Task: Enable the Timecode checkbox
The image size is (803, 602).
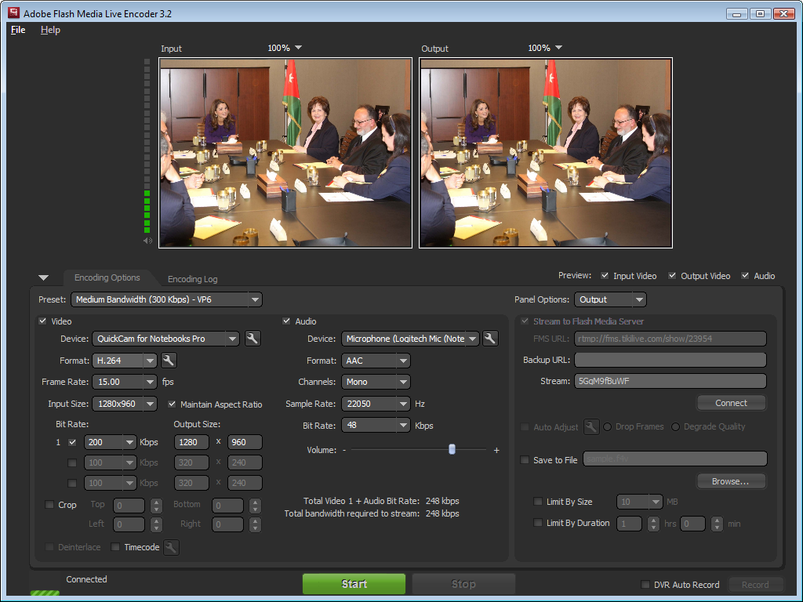Action: pyautogui.click(x=115, y=547)
